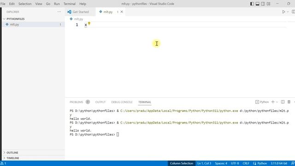Open the Terminal menu
295x166 pixels.
pyautogui.click(x=70, y=4)
